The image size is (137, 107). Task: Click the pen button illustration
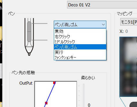coord(29,37)
